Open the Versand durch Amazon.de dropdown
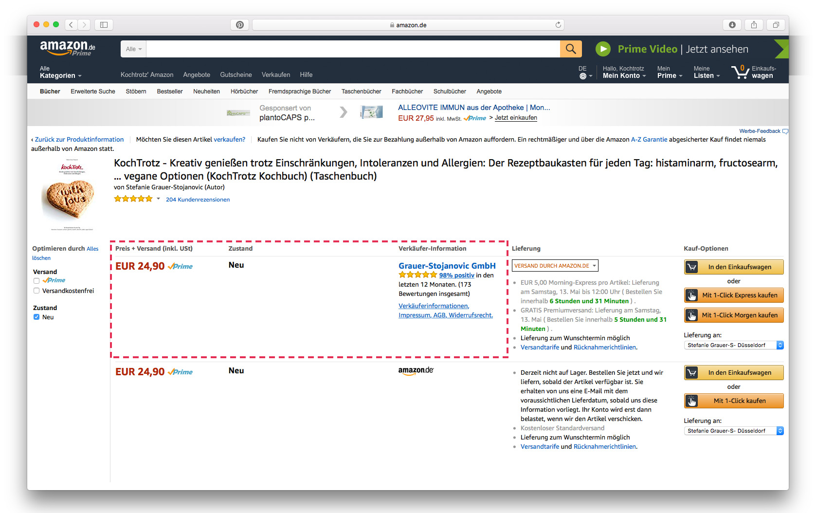816x513 pixels. coord(555,266)
